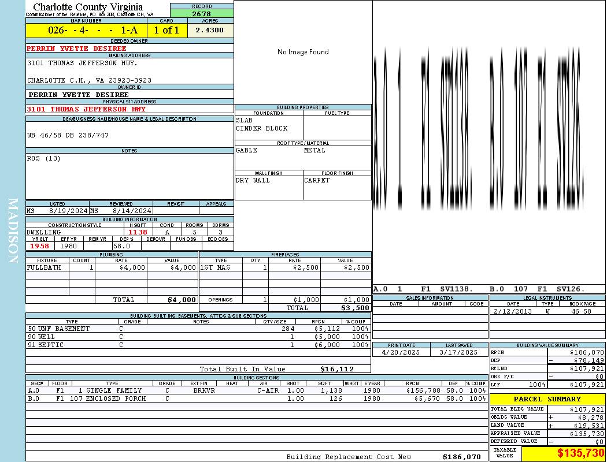This screenshot has height=462, width=607.
Task: Click the 1ST MAS fireplace type
Action: tap(215, 267)
